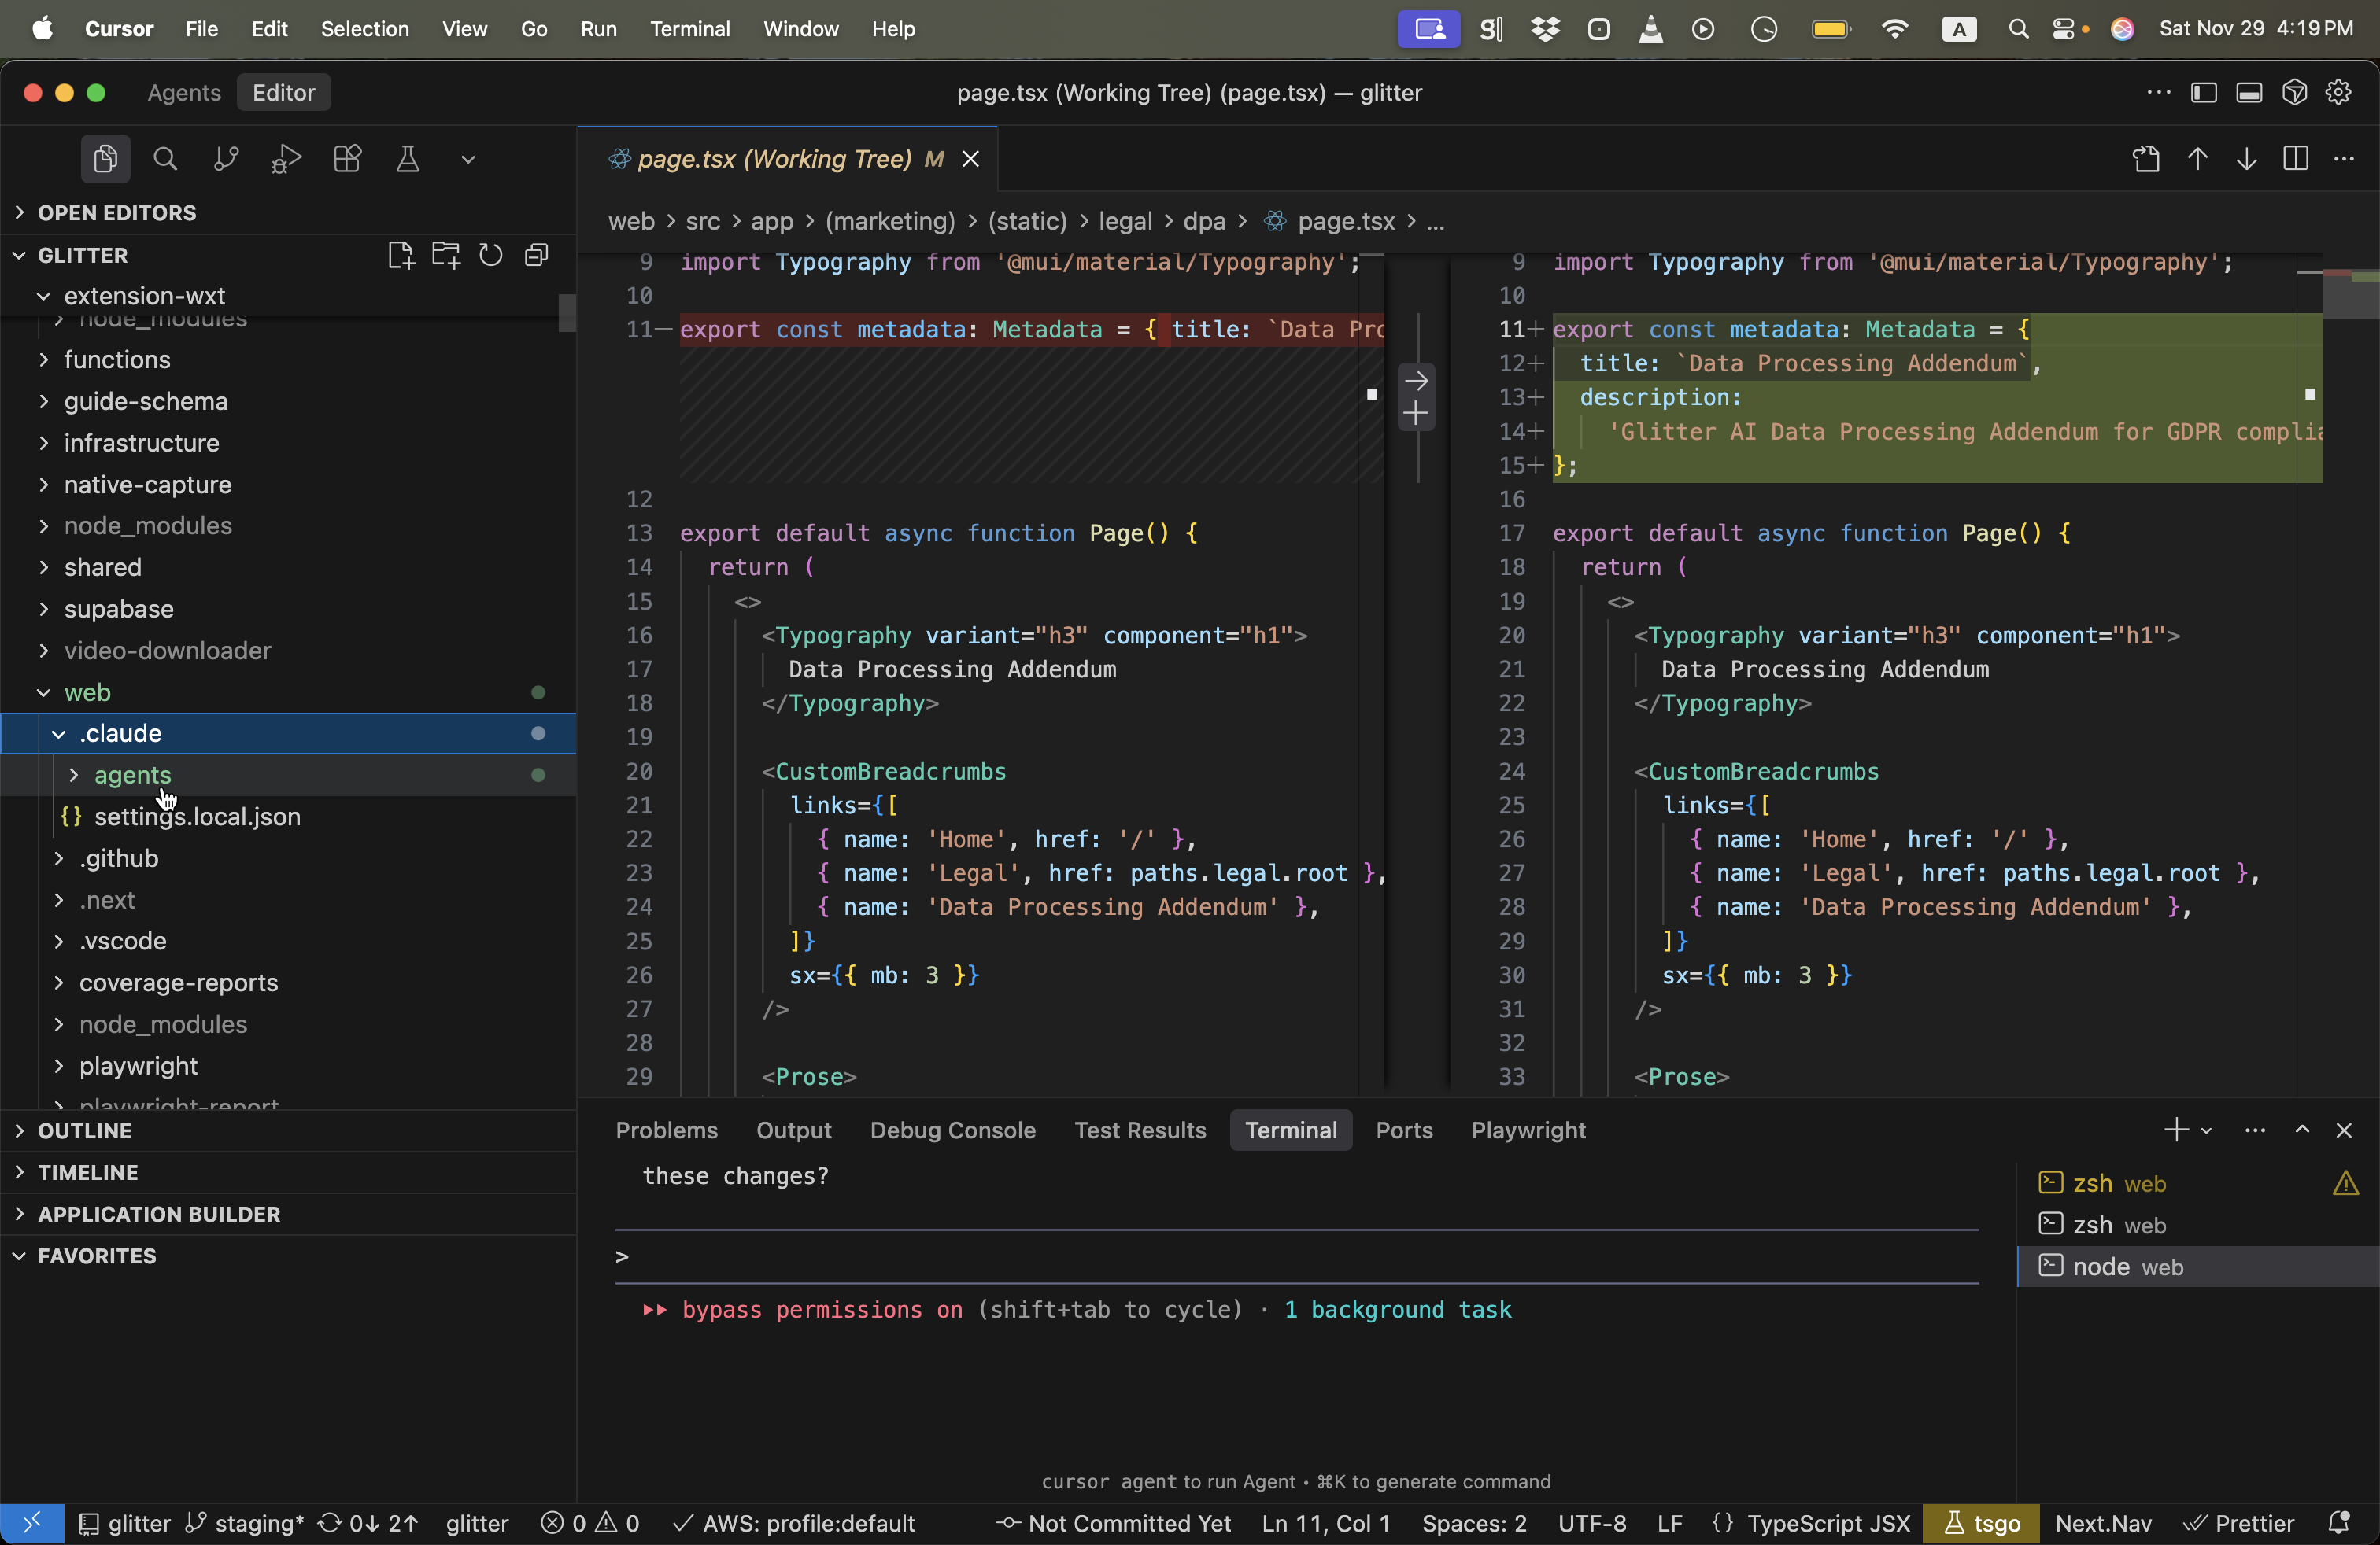Expand the agents folder under .claude

pyautogui.click(x=132, y=775)
